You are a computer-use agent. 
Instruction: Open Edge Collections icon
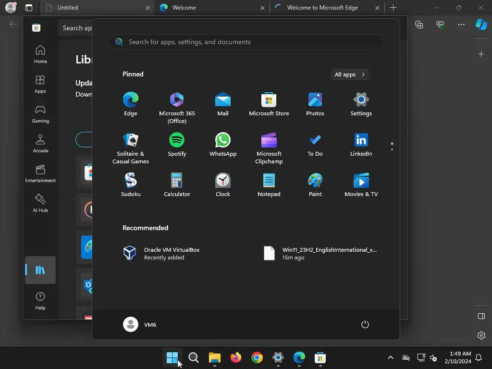pos(419,25)
